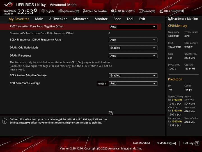Toggle AURA ON/OFF(F4) lighting
This screenshot has height=152, width=202.
172,11
